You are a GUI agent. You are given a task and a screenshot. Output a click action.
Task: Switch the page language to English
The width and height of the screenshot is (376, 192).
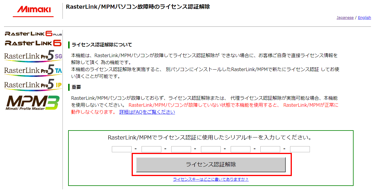(x=364, y=18)
